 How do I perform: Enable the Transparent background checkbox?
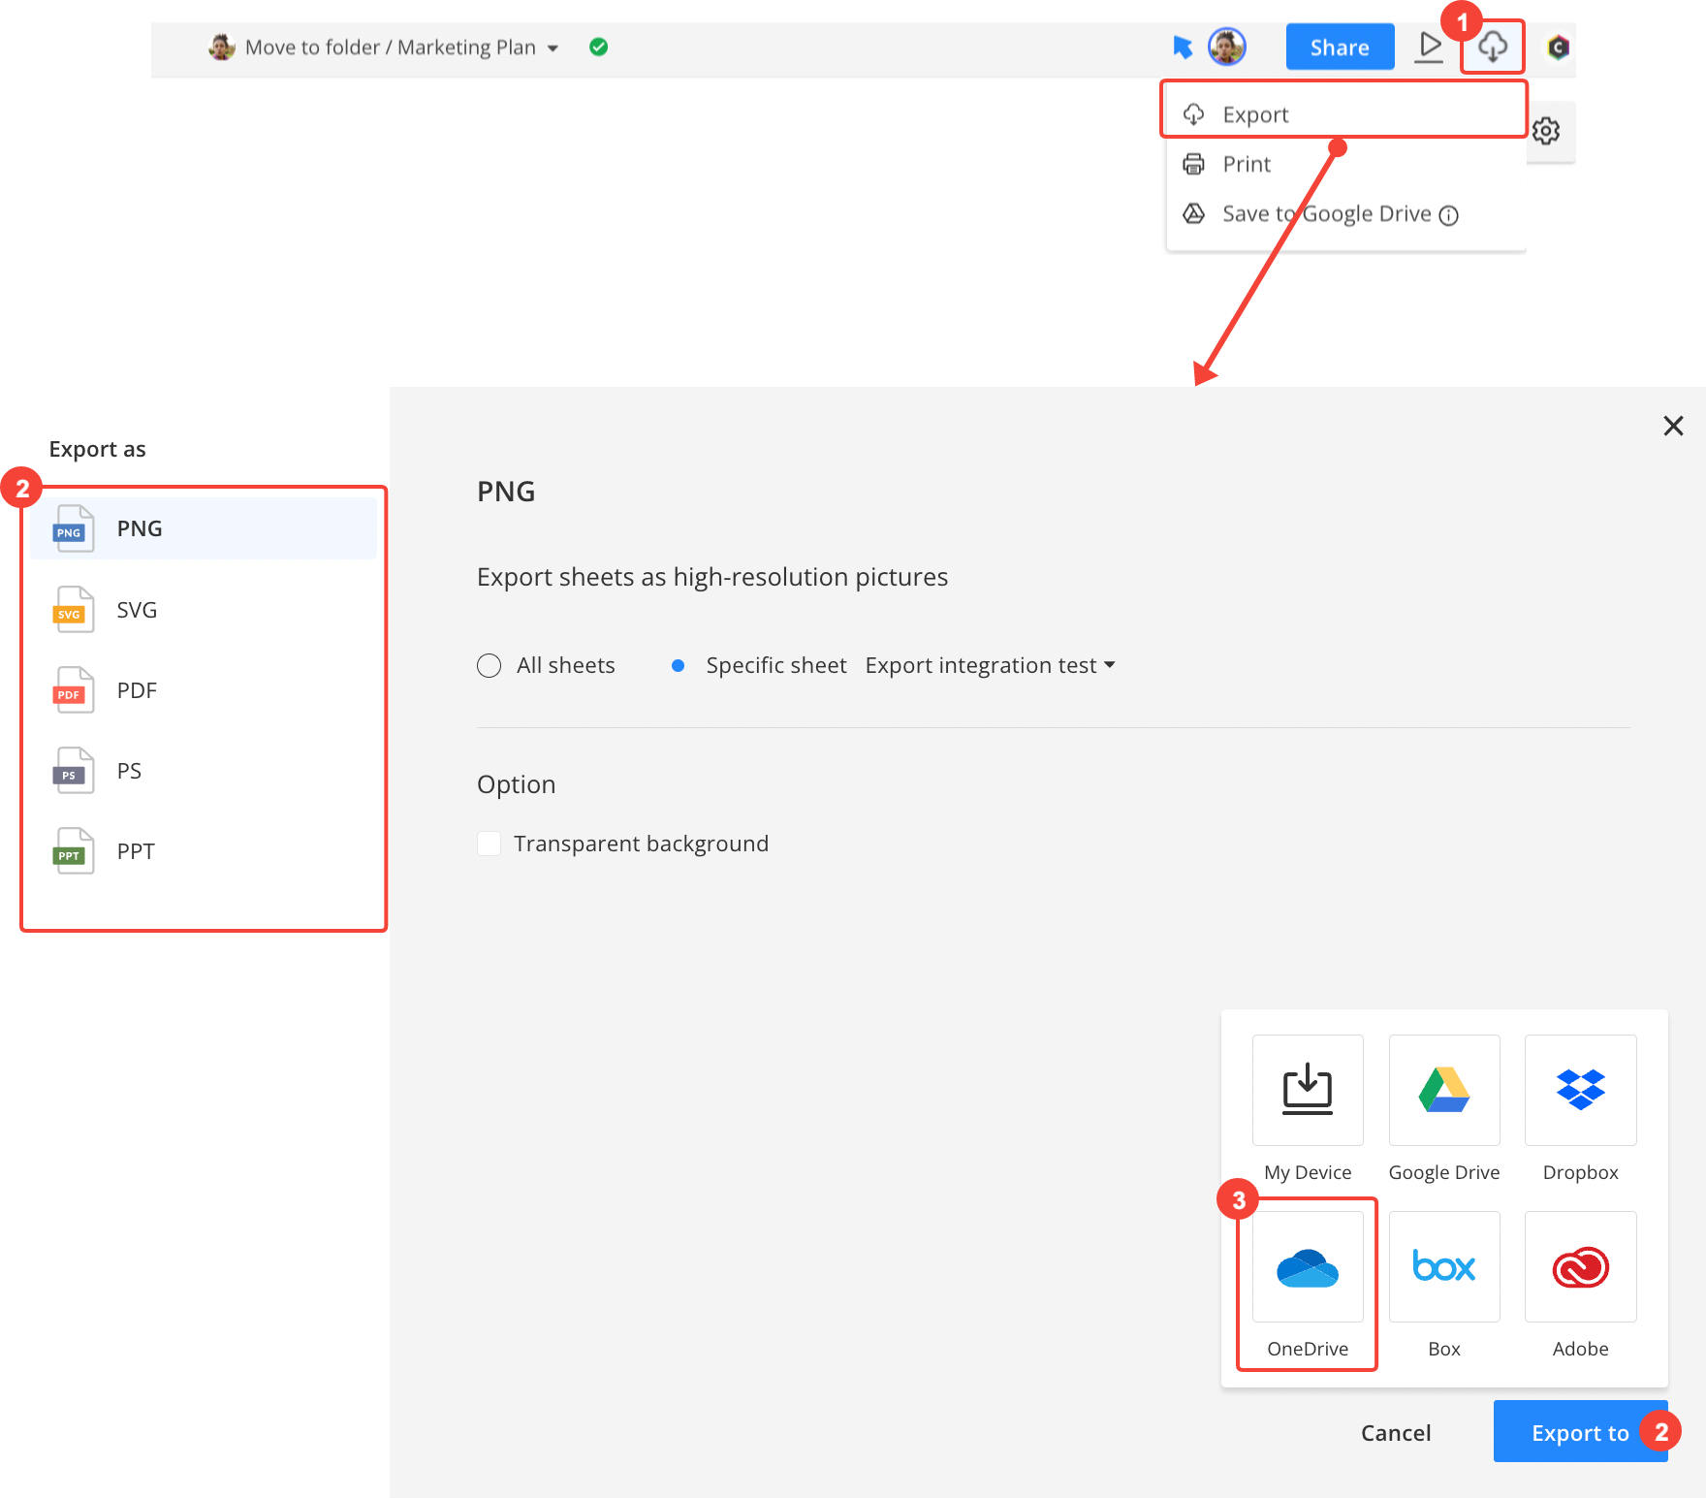[490, 844]
